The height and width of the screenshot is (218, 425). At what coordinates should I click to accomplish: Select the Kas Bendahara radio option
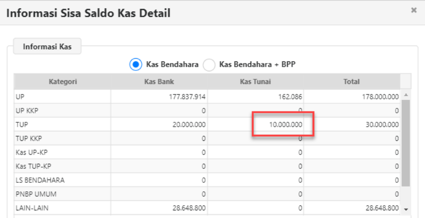pos(136,65)
